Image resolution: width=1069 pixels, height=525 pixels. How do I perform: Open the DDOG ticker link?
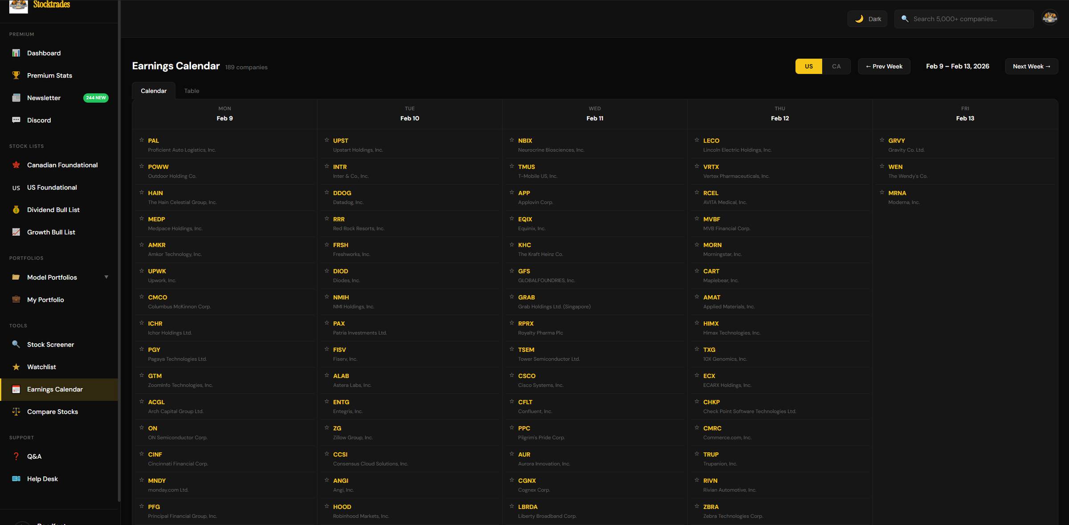tap(342, 193)
